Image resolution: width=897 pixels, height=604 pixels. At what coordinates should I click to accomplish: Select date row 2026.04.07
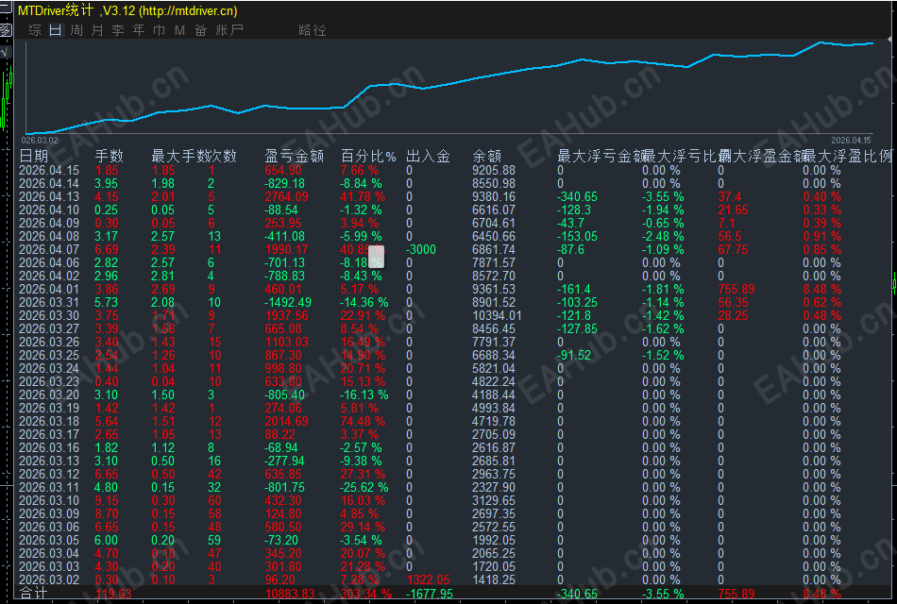[x=48, y=249]
